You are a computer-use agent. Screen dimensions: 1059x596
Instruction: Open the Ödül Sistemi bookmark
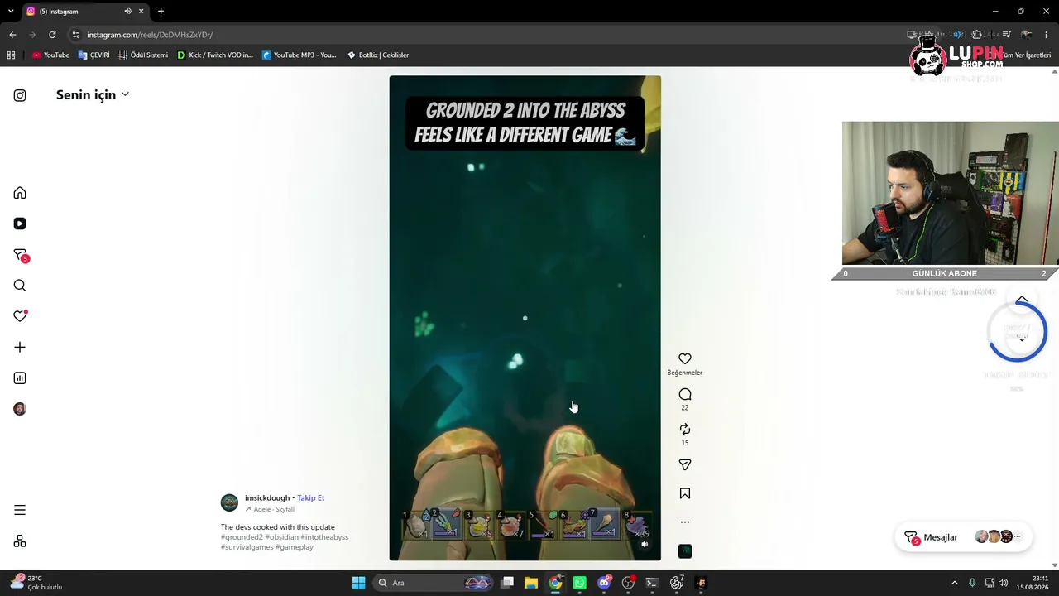[143, 55]
